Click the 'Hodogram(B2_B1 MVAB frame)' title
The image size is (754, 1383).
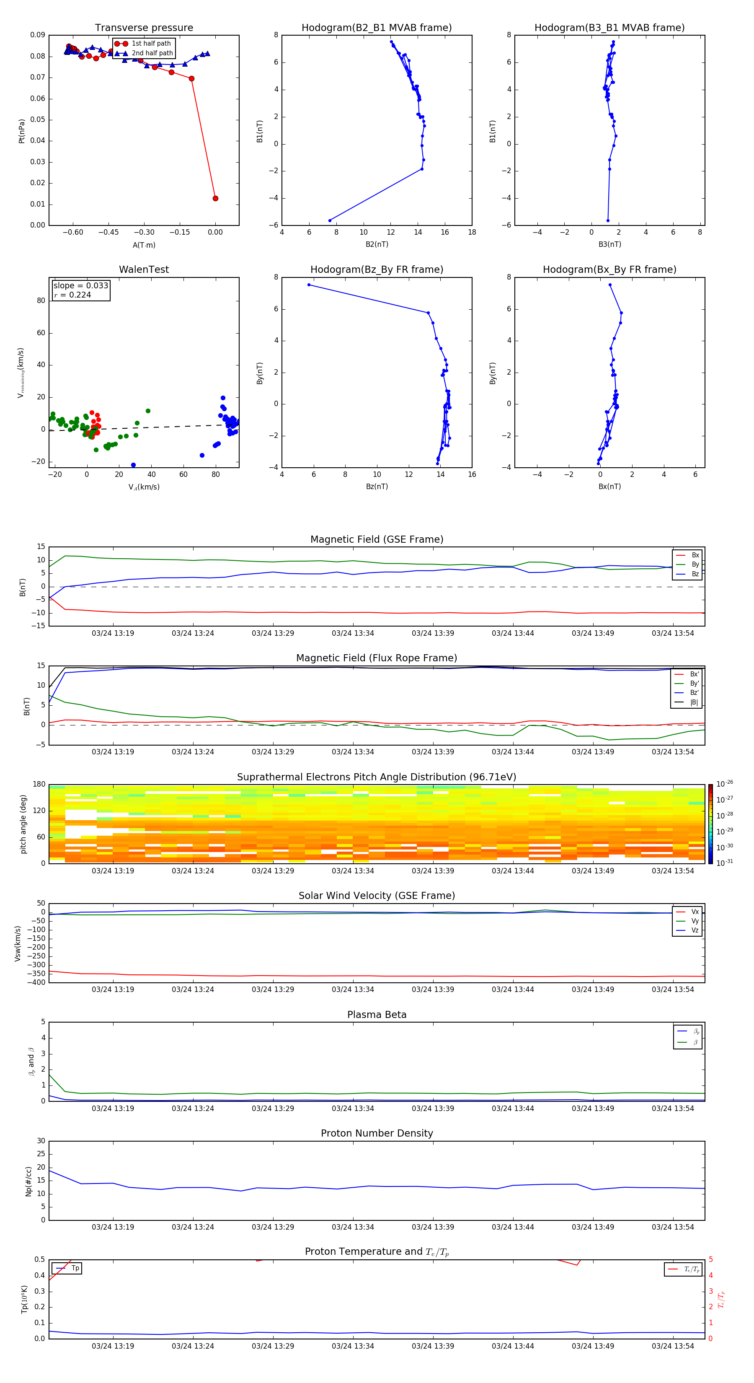coord(377,28)
